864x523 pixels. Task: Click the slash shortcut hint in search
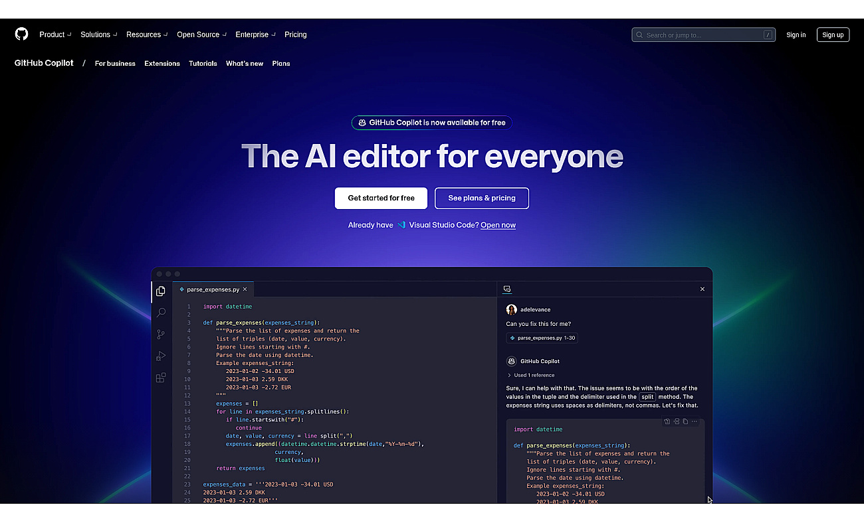[x=768, y=35]
